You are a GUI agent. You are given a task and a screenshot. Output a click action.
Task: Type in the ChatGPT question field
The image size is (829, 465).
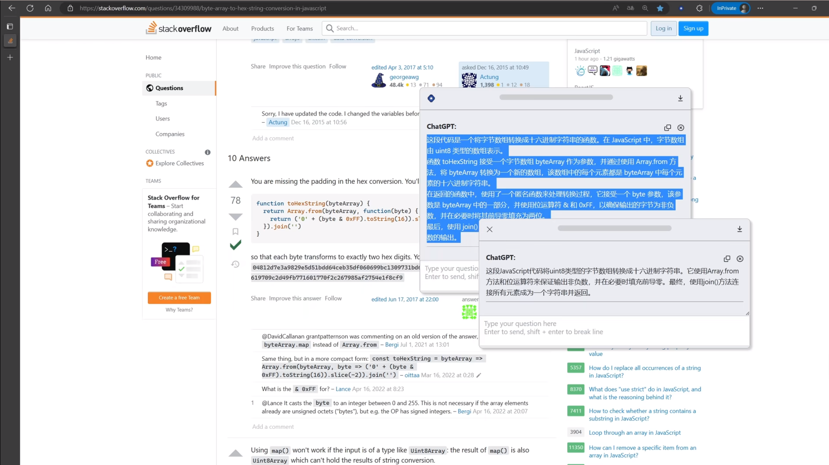coord(612,327)
